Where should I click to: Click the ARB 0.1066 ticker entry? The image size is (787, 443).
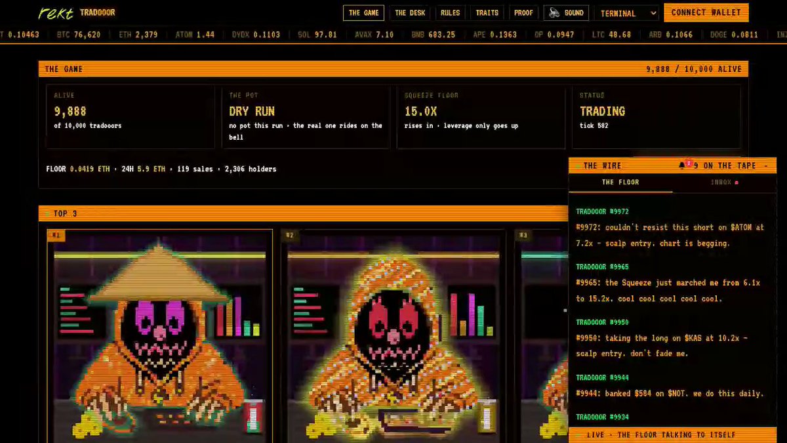point(670,35)
